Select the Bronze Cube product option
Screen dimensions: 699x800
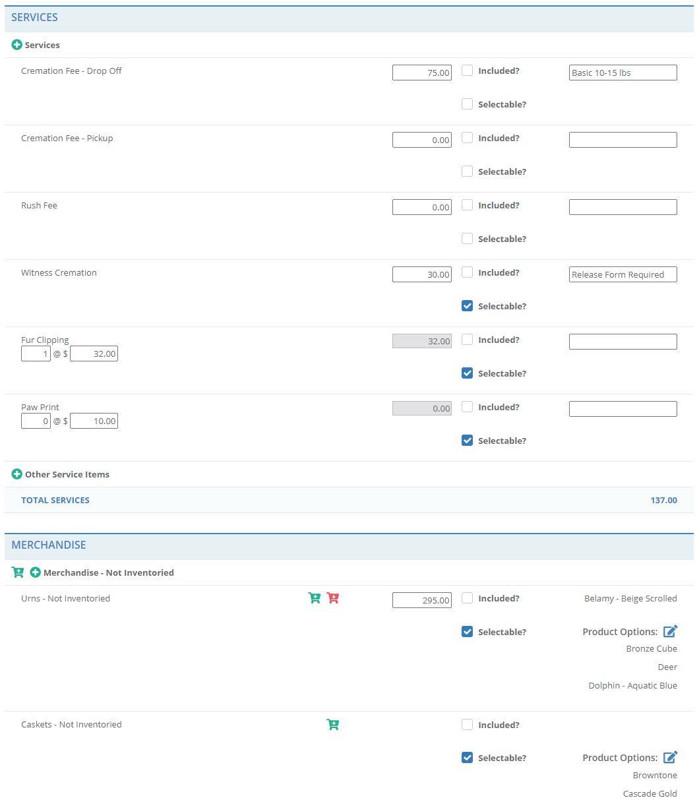(652, 648)
